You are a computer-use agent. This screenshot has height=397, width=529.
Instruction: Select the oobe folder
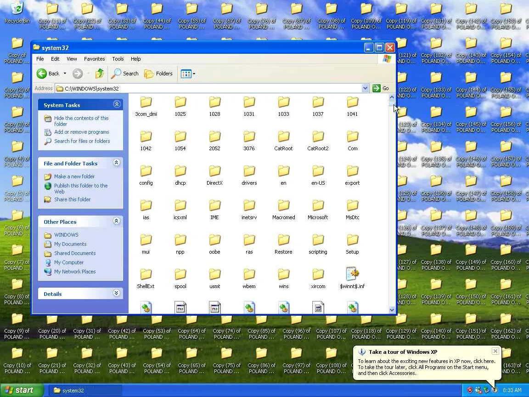pyautogui.click(x=214, y=244)
